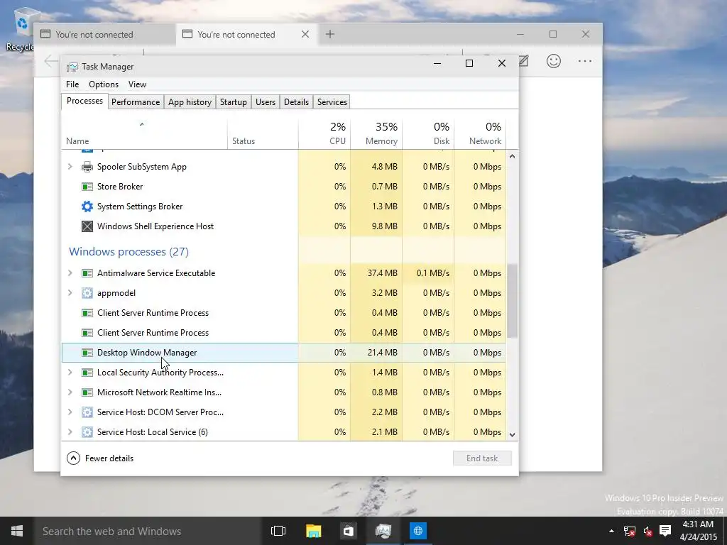This screenshot has width=727, height=545.
Task: Click the appmodel gear icon
Action: click(87, 293)
